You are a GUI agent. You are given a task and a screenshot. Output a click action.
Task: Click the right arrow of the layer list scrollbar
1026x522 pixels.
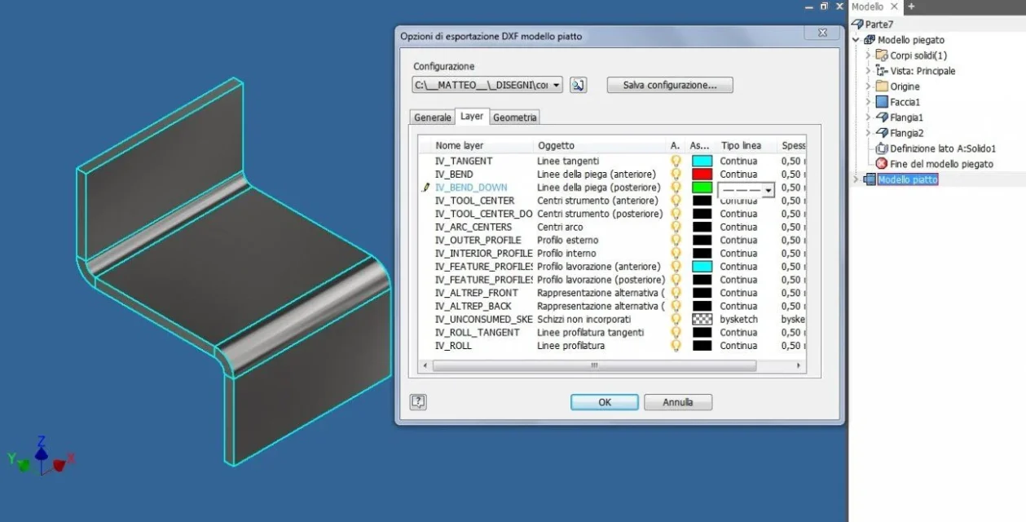click(x=799, y=365)
